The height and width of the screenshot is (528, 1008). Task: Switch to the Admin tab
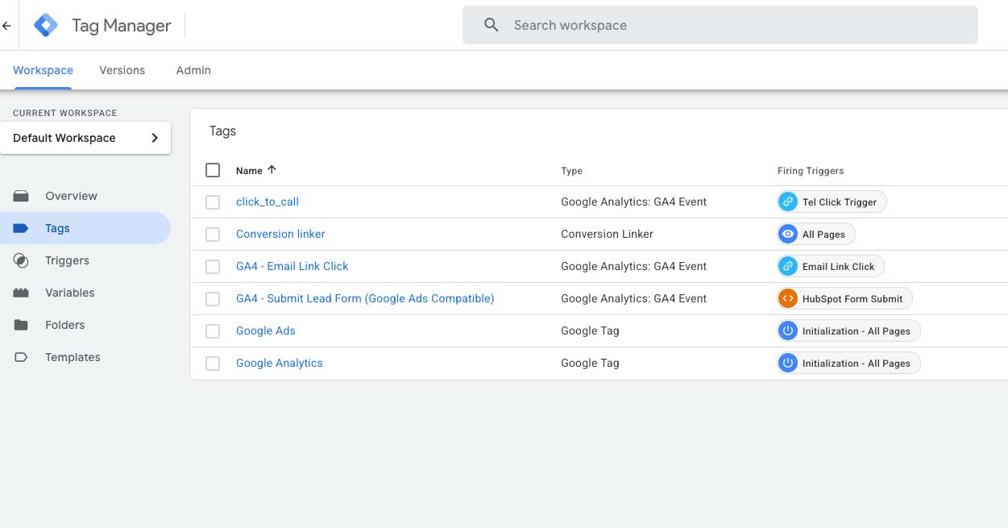[193, 70]
